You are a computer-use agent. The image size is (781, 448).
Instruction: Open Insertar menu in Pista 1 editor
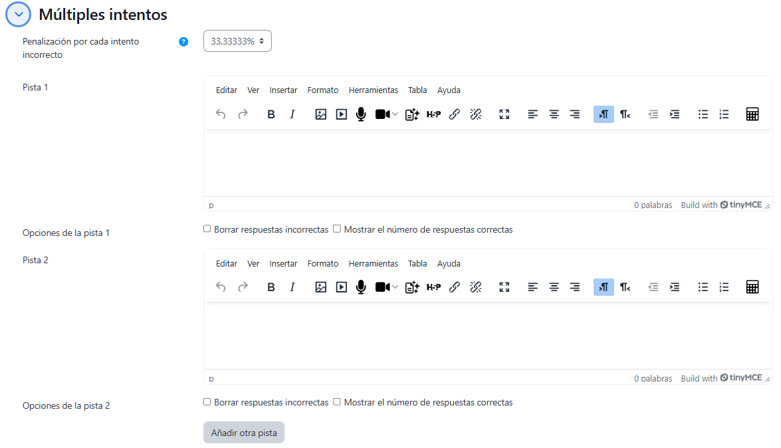click(283, 90)
